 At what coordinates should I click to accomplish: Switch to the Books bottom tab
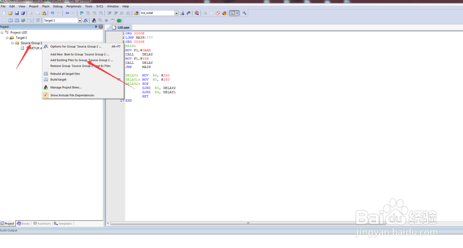point(23,223)
